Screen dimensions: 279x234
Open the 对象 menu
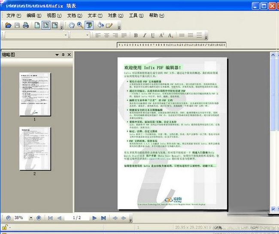115,15
